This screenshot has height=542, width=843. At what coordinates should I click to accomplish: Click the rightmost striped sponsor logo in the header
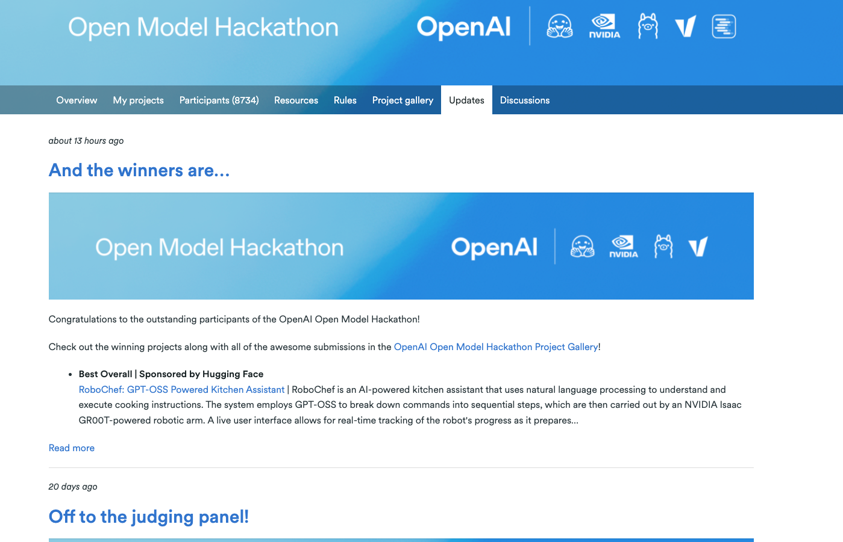724,26
